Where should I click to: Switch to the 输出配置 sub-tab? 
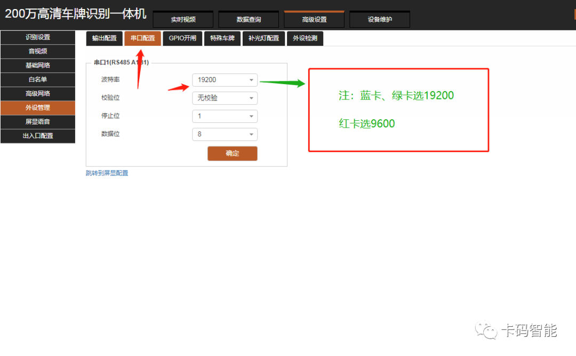(105, 38)
